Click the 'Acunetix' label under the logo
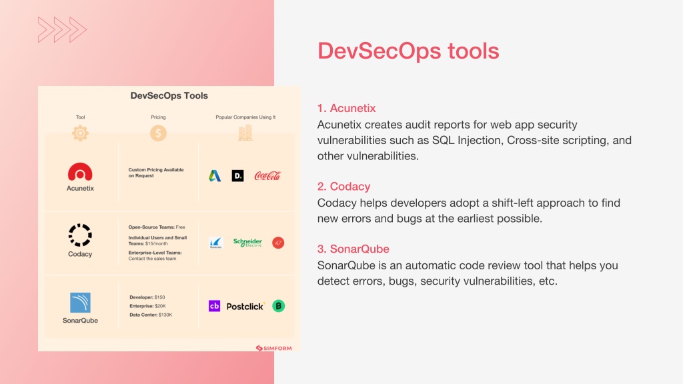 (80, 188)
